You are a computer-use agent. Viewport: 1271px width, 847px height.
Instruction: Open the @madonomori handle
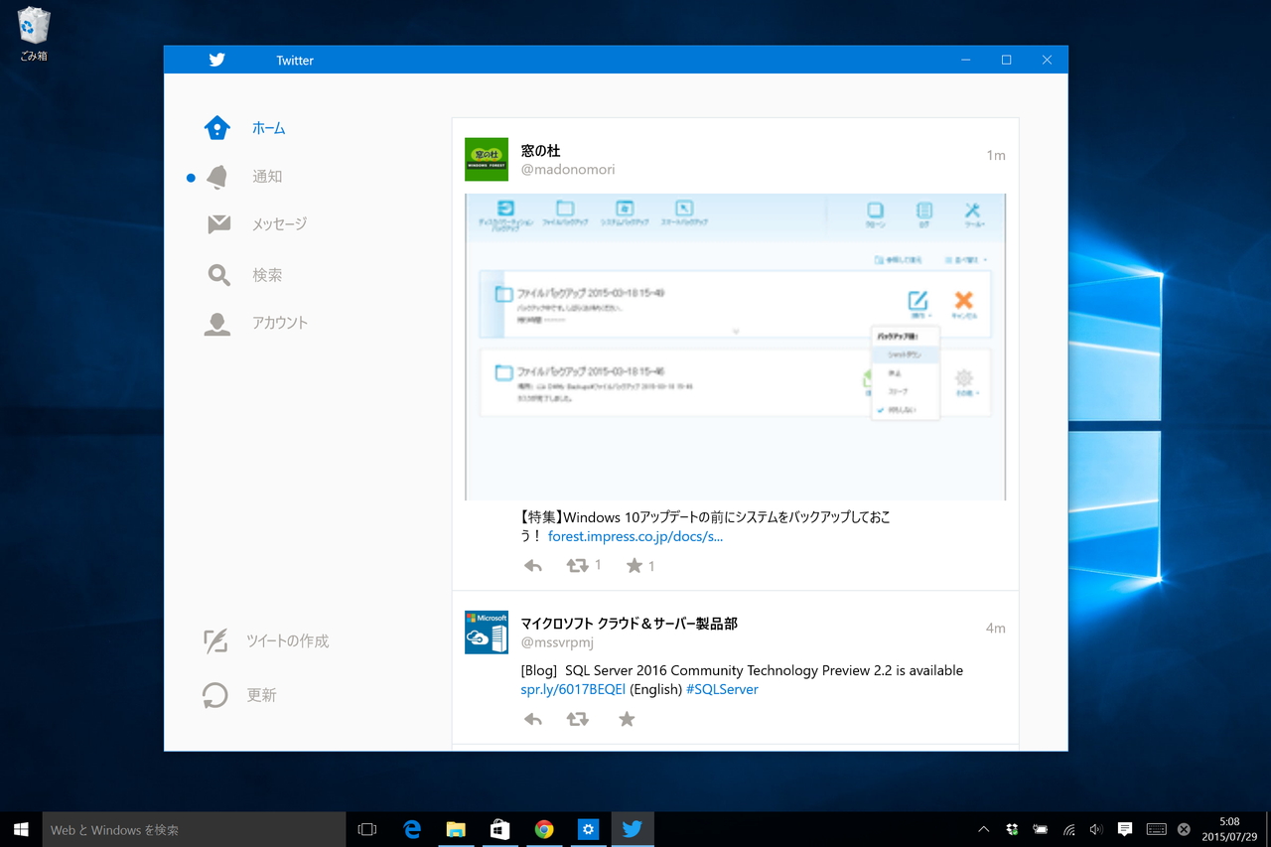pos(568,170)
